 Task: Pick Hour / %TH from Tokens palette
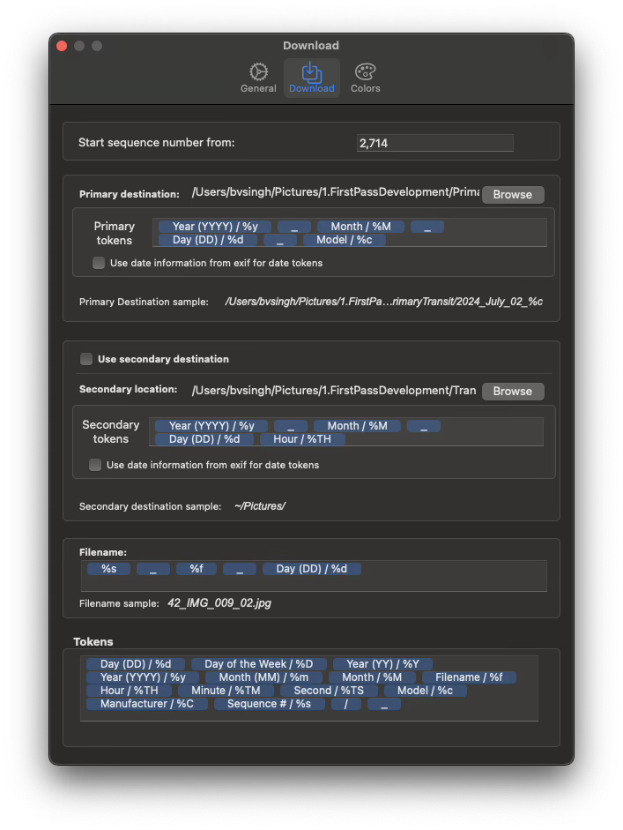pos(129,691)
